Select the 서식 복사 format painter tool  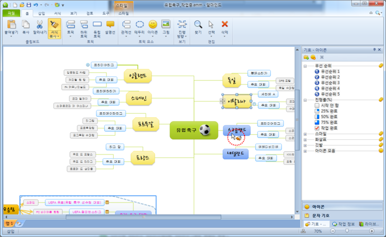(x=54, y=27)
